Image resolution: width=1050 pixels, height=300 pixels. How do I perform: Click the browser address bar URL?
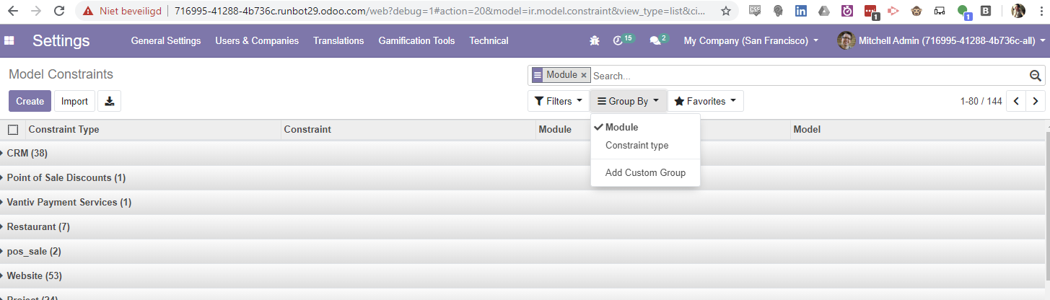pyautogui.click(x=439, y=11)
